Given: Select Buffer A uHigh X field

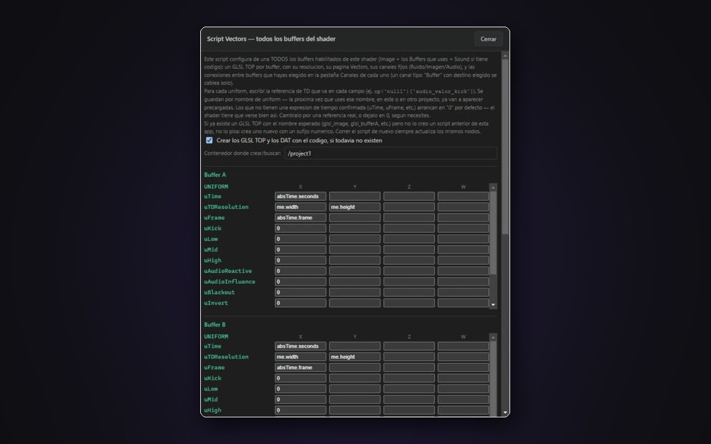Looking at the screenshot, I should click(300, 260).
